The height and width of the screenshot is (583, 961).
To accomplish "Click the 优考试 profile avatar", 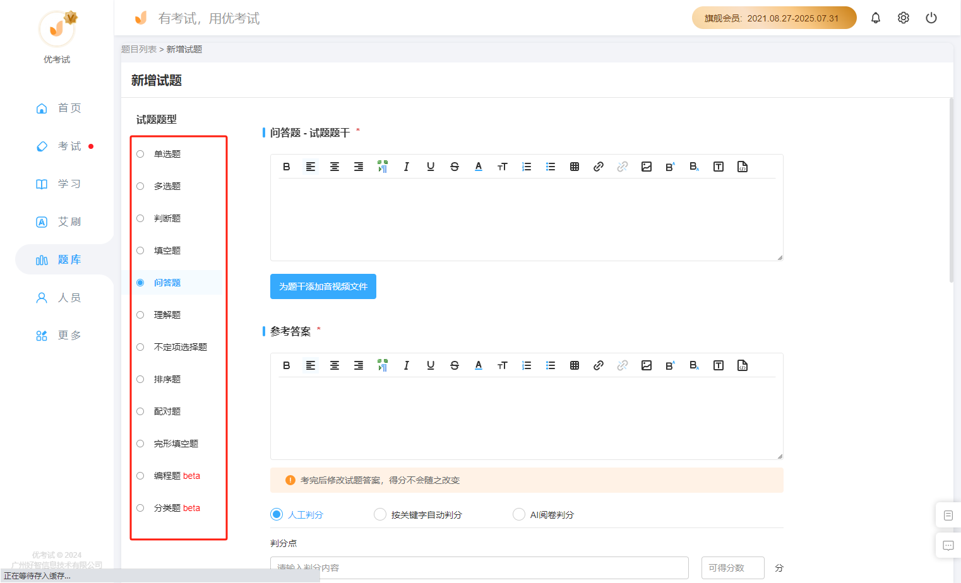I will point(57,28).
